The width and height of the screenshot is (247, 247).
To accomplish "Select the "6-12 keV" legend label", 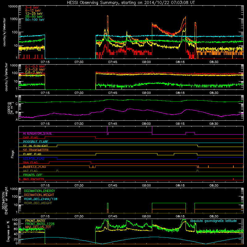I will (33, 10).
